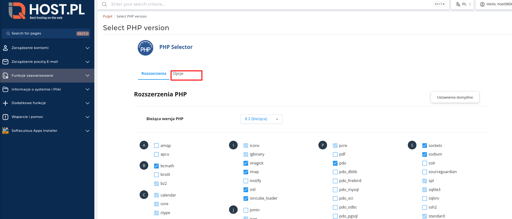Click the letter P section badge
This screenshot has height=219, width=512.
click(x=323, y=145)
